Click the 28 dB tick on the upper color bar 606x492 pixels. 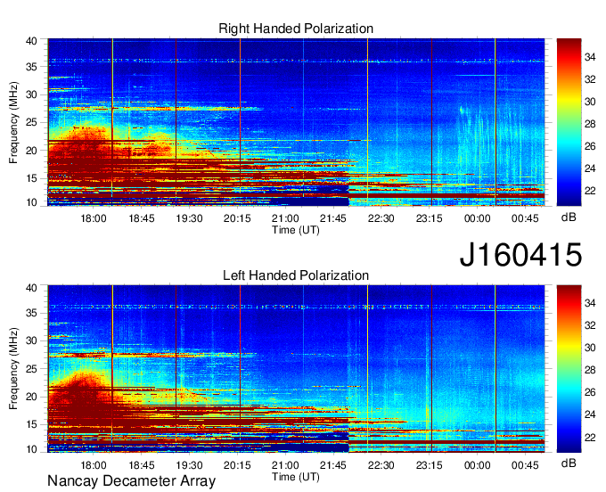590,124
